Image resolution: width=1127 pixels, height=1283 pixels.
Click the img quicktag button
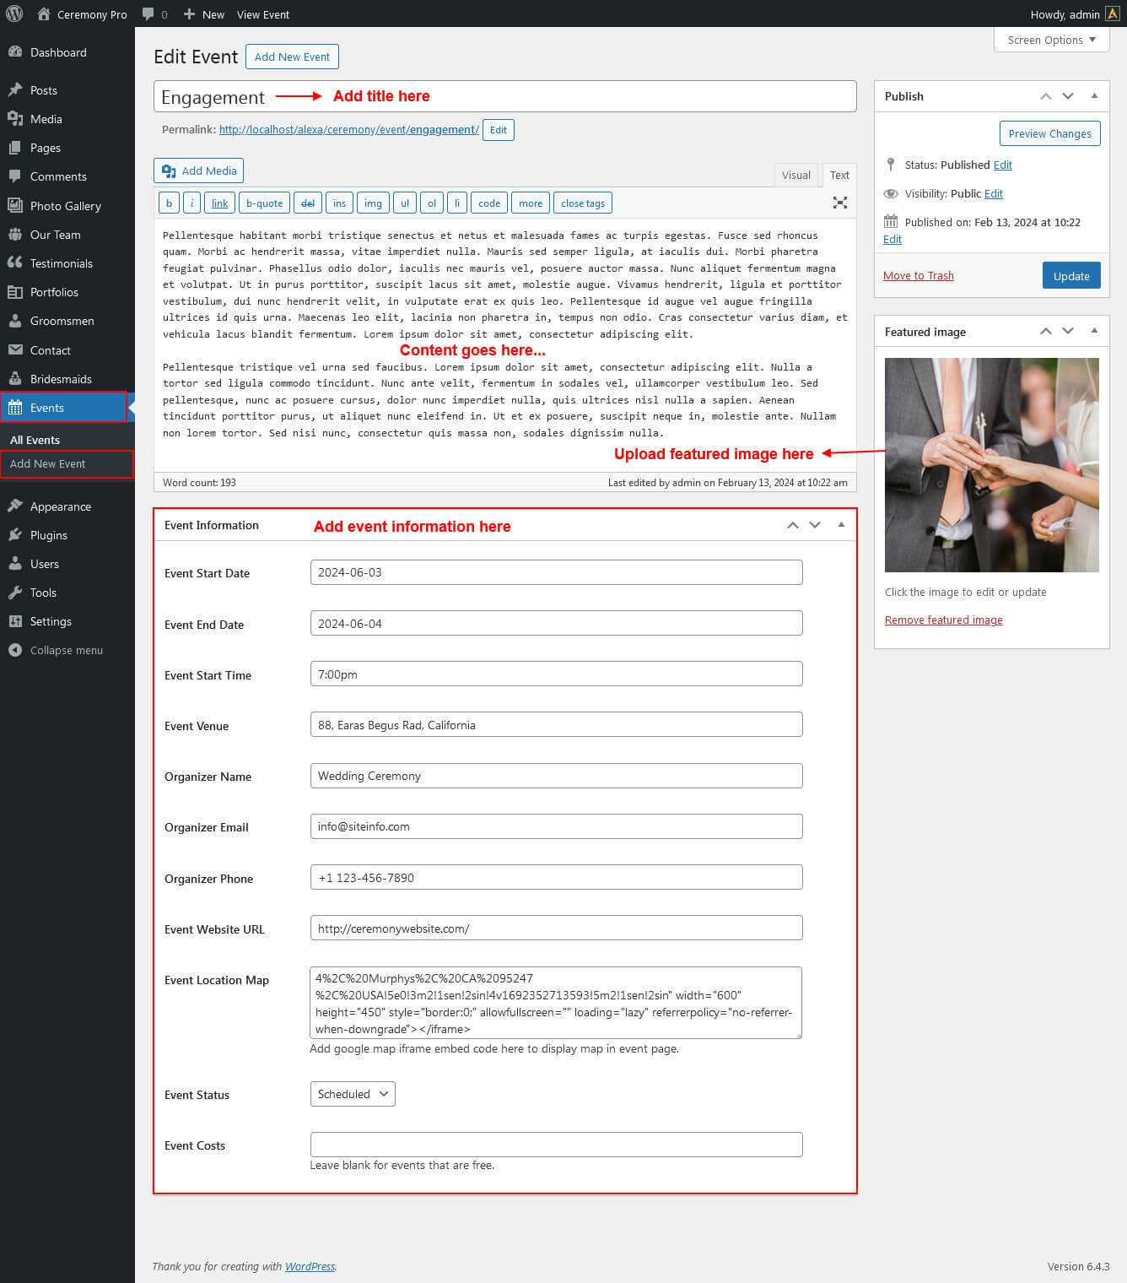pos(373,203)
